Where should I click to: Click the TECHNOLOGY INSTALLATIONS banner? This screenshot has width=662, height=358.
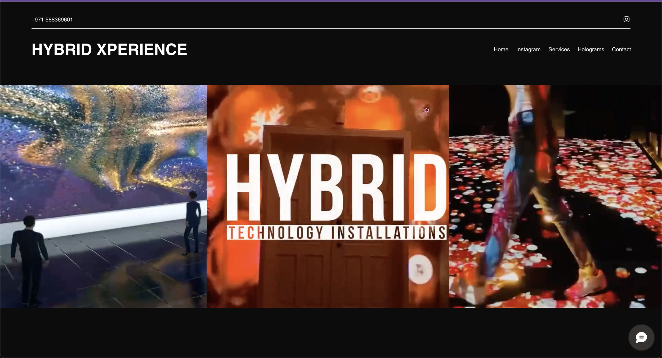coord(336,232)
